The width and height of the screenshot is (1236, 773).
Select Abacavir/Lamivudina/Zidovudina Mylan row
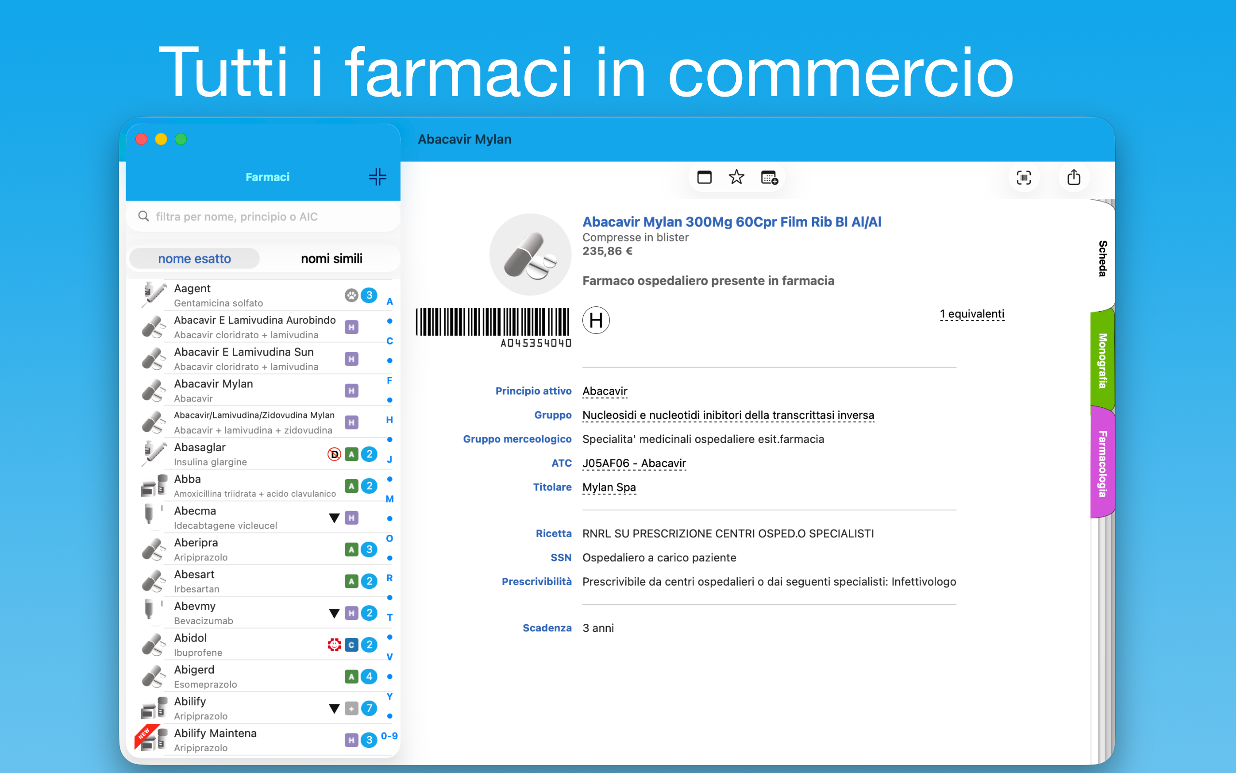(259, 422)
